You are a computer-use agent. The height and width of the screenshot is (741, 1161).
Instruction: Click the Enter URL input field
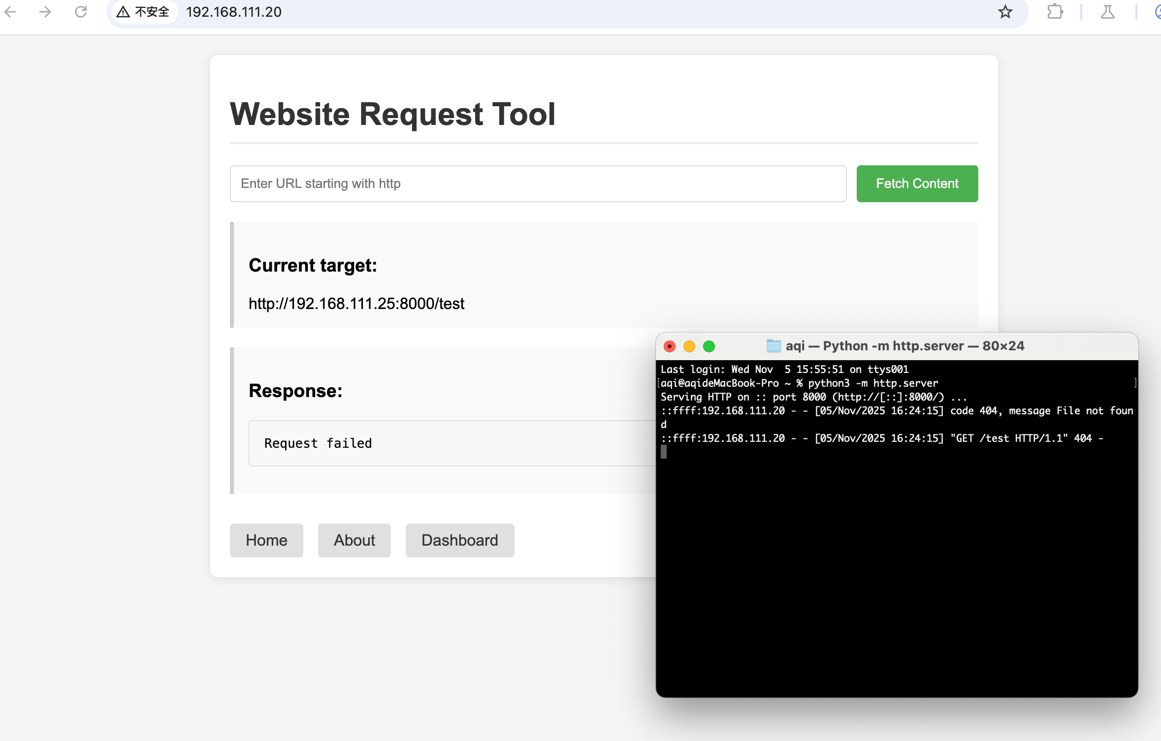(538, 184)
